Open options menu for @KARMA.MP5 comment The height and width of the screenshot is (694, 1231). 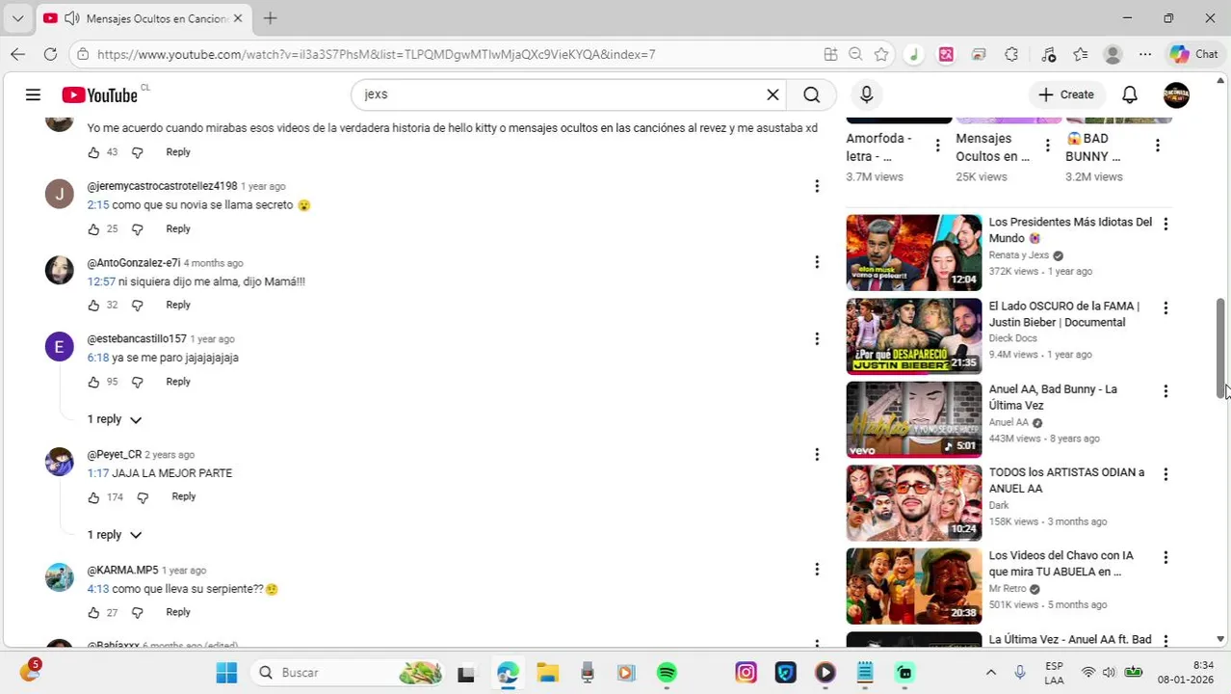(x=817, y=570)
